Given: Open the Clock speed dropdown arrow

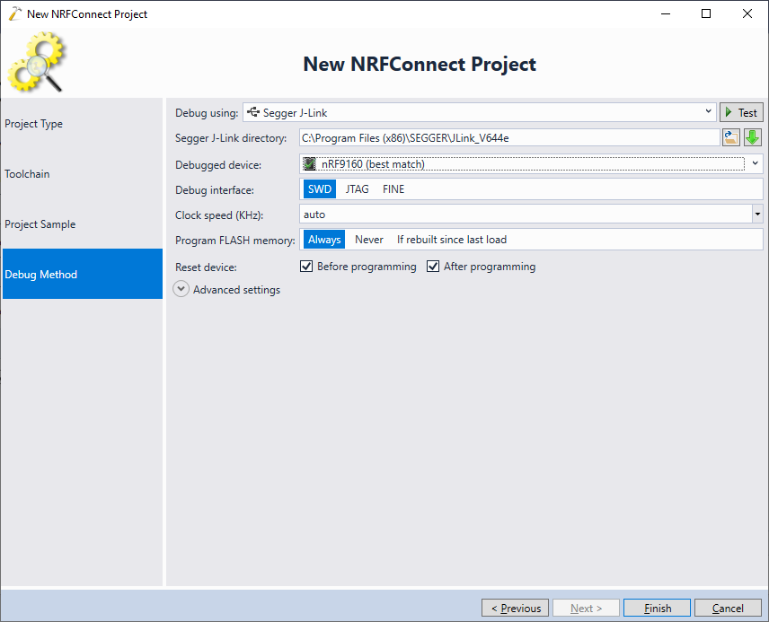Looking at the screenshot, I should coord(757,215).
